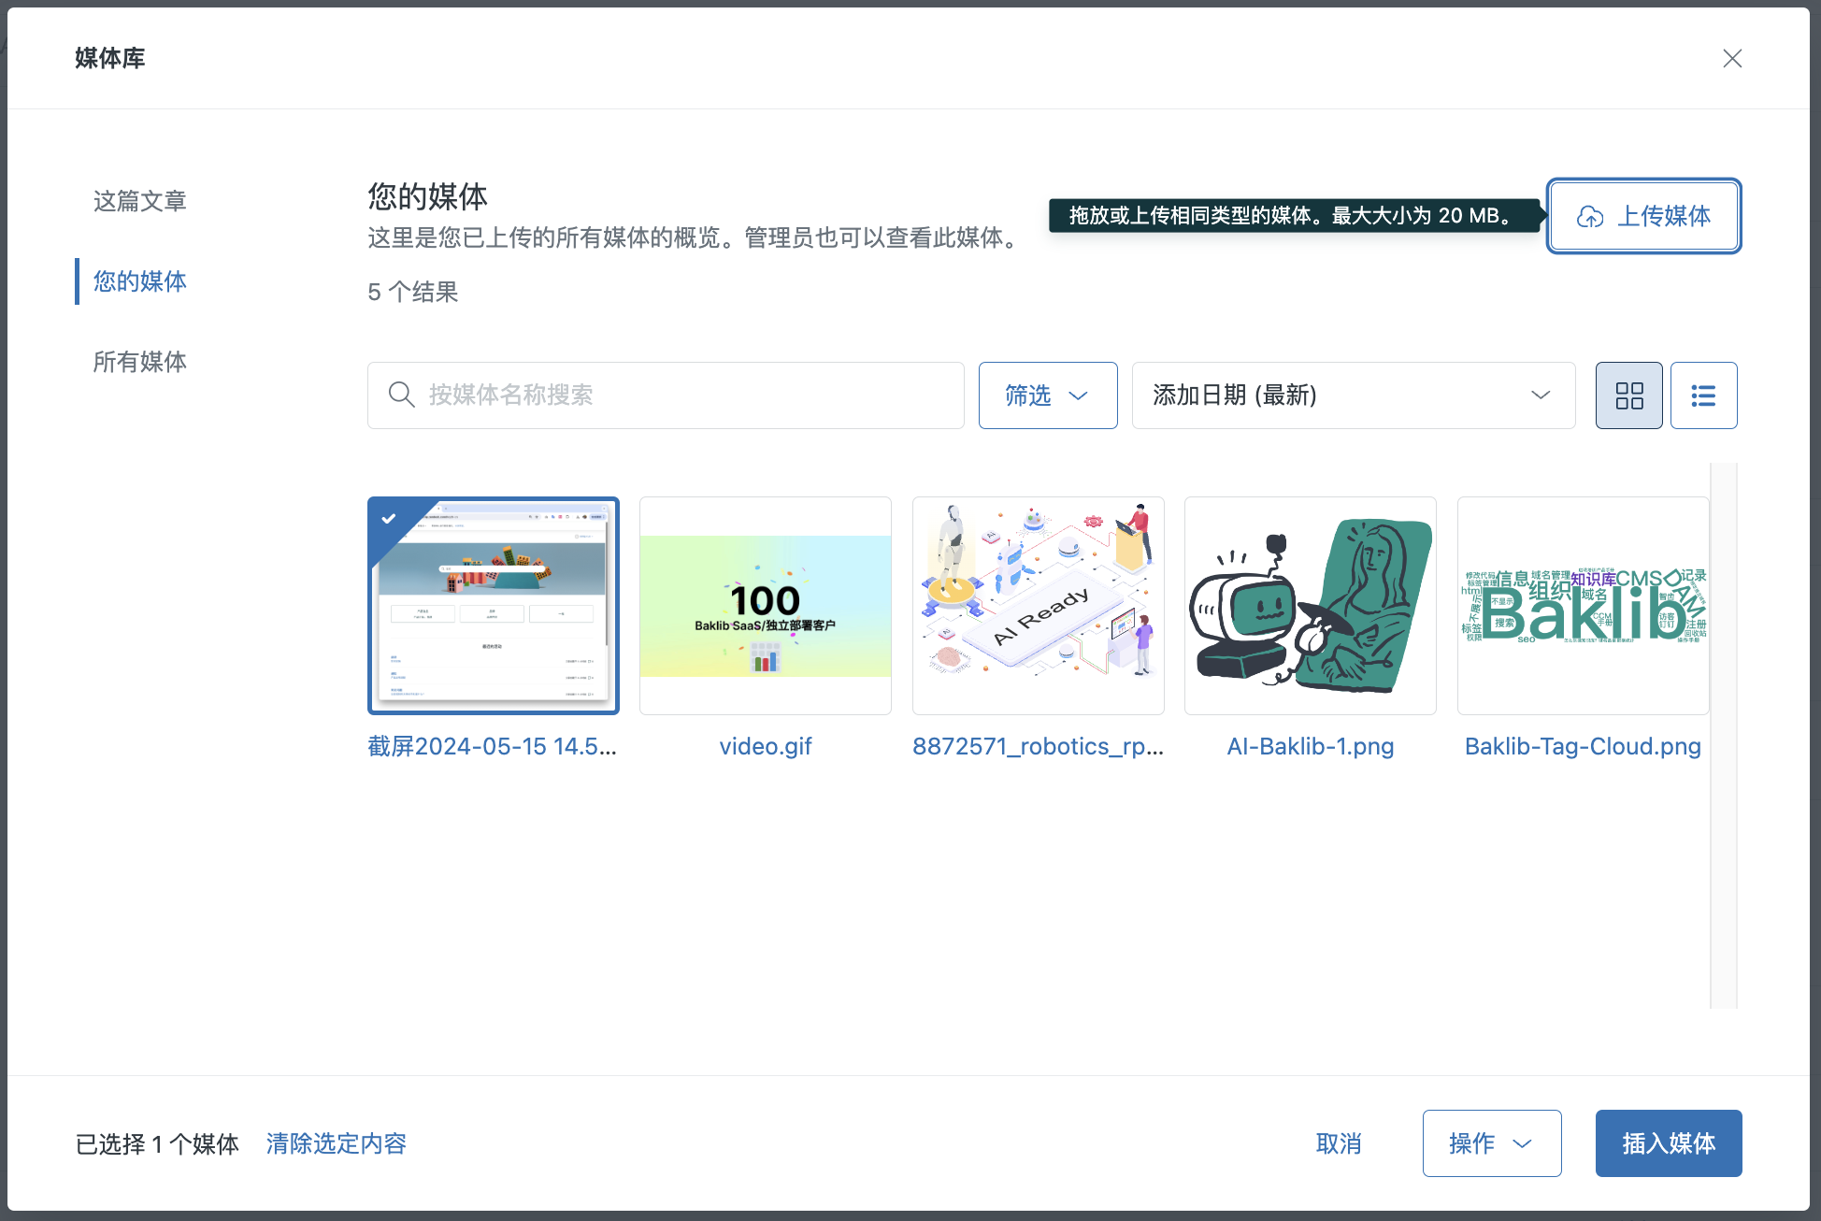Click the 插入媒体 button

[x=1668, y=1143]
